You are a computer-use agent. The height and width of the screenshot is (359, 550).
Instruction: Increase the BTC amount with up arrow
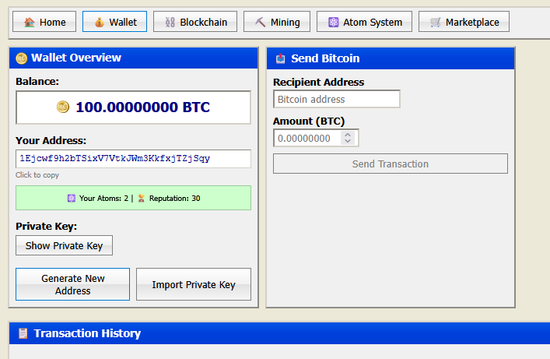[x=348, y=134]
